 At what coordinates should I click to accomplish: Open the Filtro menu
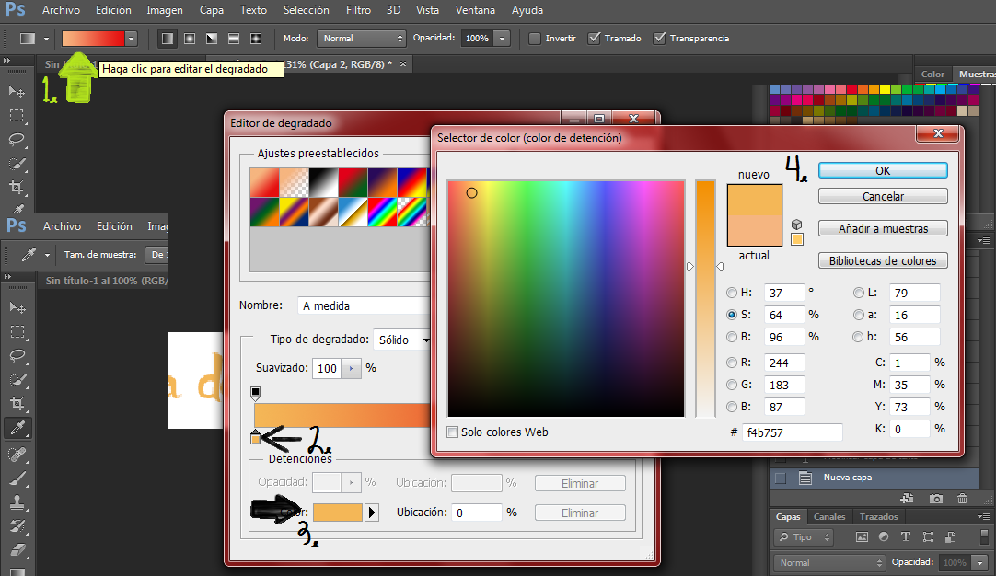tap(358, 10)
